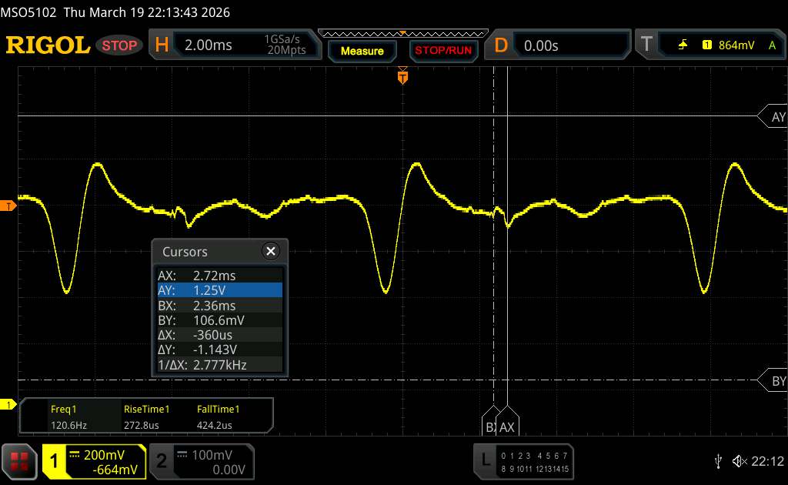
Task: Select the BX 2.36ms cursor row
Action: 219,305
